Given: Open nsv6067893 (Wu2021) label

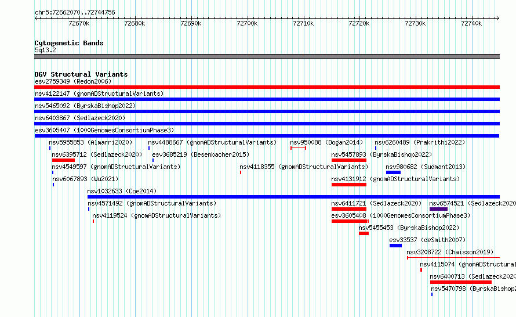Looking at the screenshot, I should 85,179.
